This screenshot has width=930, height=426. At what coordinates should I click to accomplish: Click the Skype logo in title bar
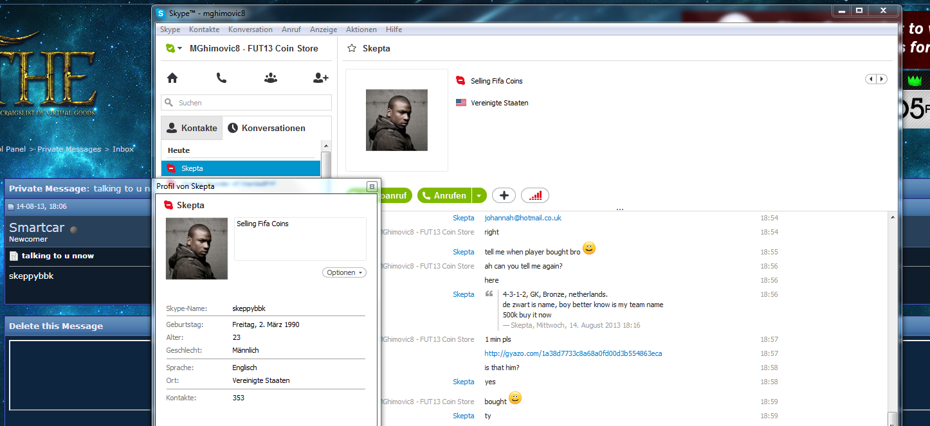161,13
